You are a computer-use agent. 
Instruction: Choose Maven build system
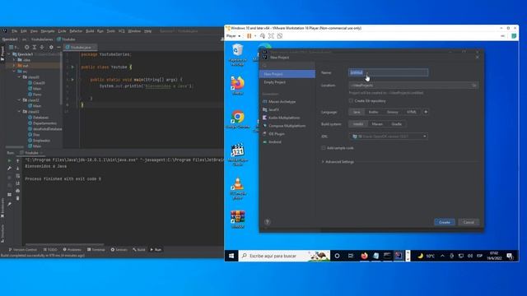[x=377, y=124]
